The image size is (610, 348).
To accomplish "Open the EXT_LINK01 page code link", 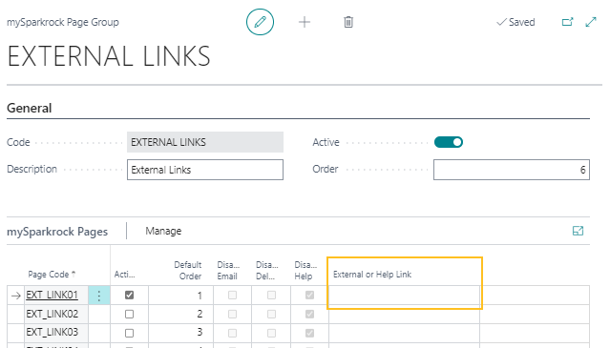I will pyautogui.click(x=53, y=296).
